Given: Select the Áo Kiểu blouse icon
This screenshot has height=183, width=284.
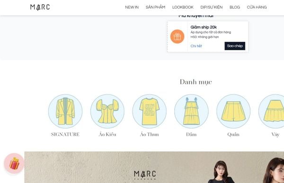Looking at the screenshot, I should coord(107,111).
